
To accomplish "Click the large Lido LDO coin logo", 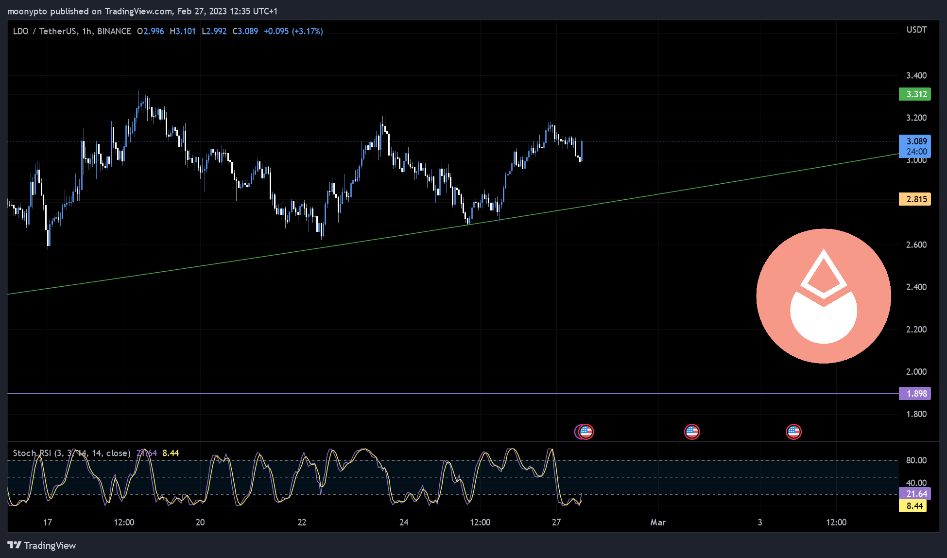I will [x=824, y=296].
